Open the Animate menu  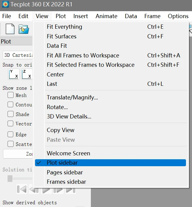pos(107,16)
